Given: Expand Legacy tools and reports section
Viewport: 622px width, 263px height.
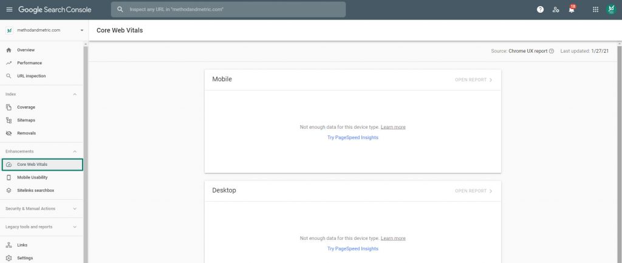Looking at the screenshot, I should [42, 227].
